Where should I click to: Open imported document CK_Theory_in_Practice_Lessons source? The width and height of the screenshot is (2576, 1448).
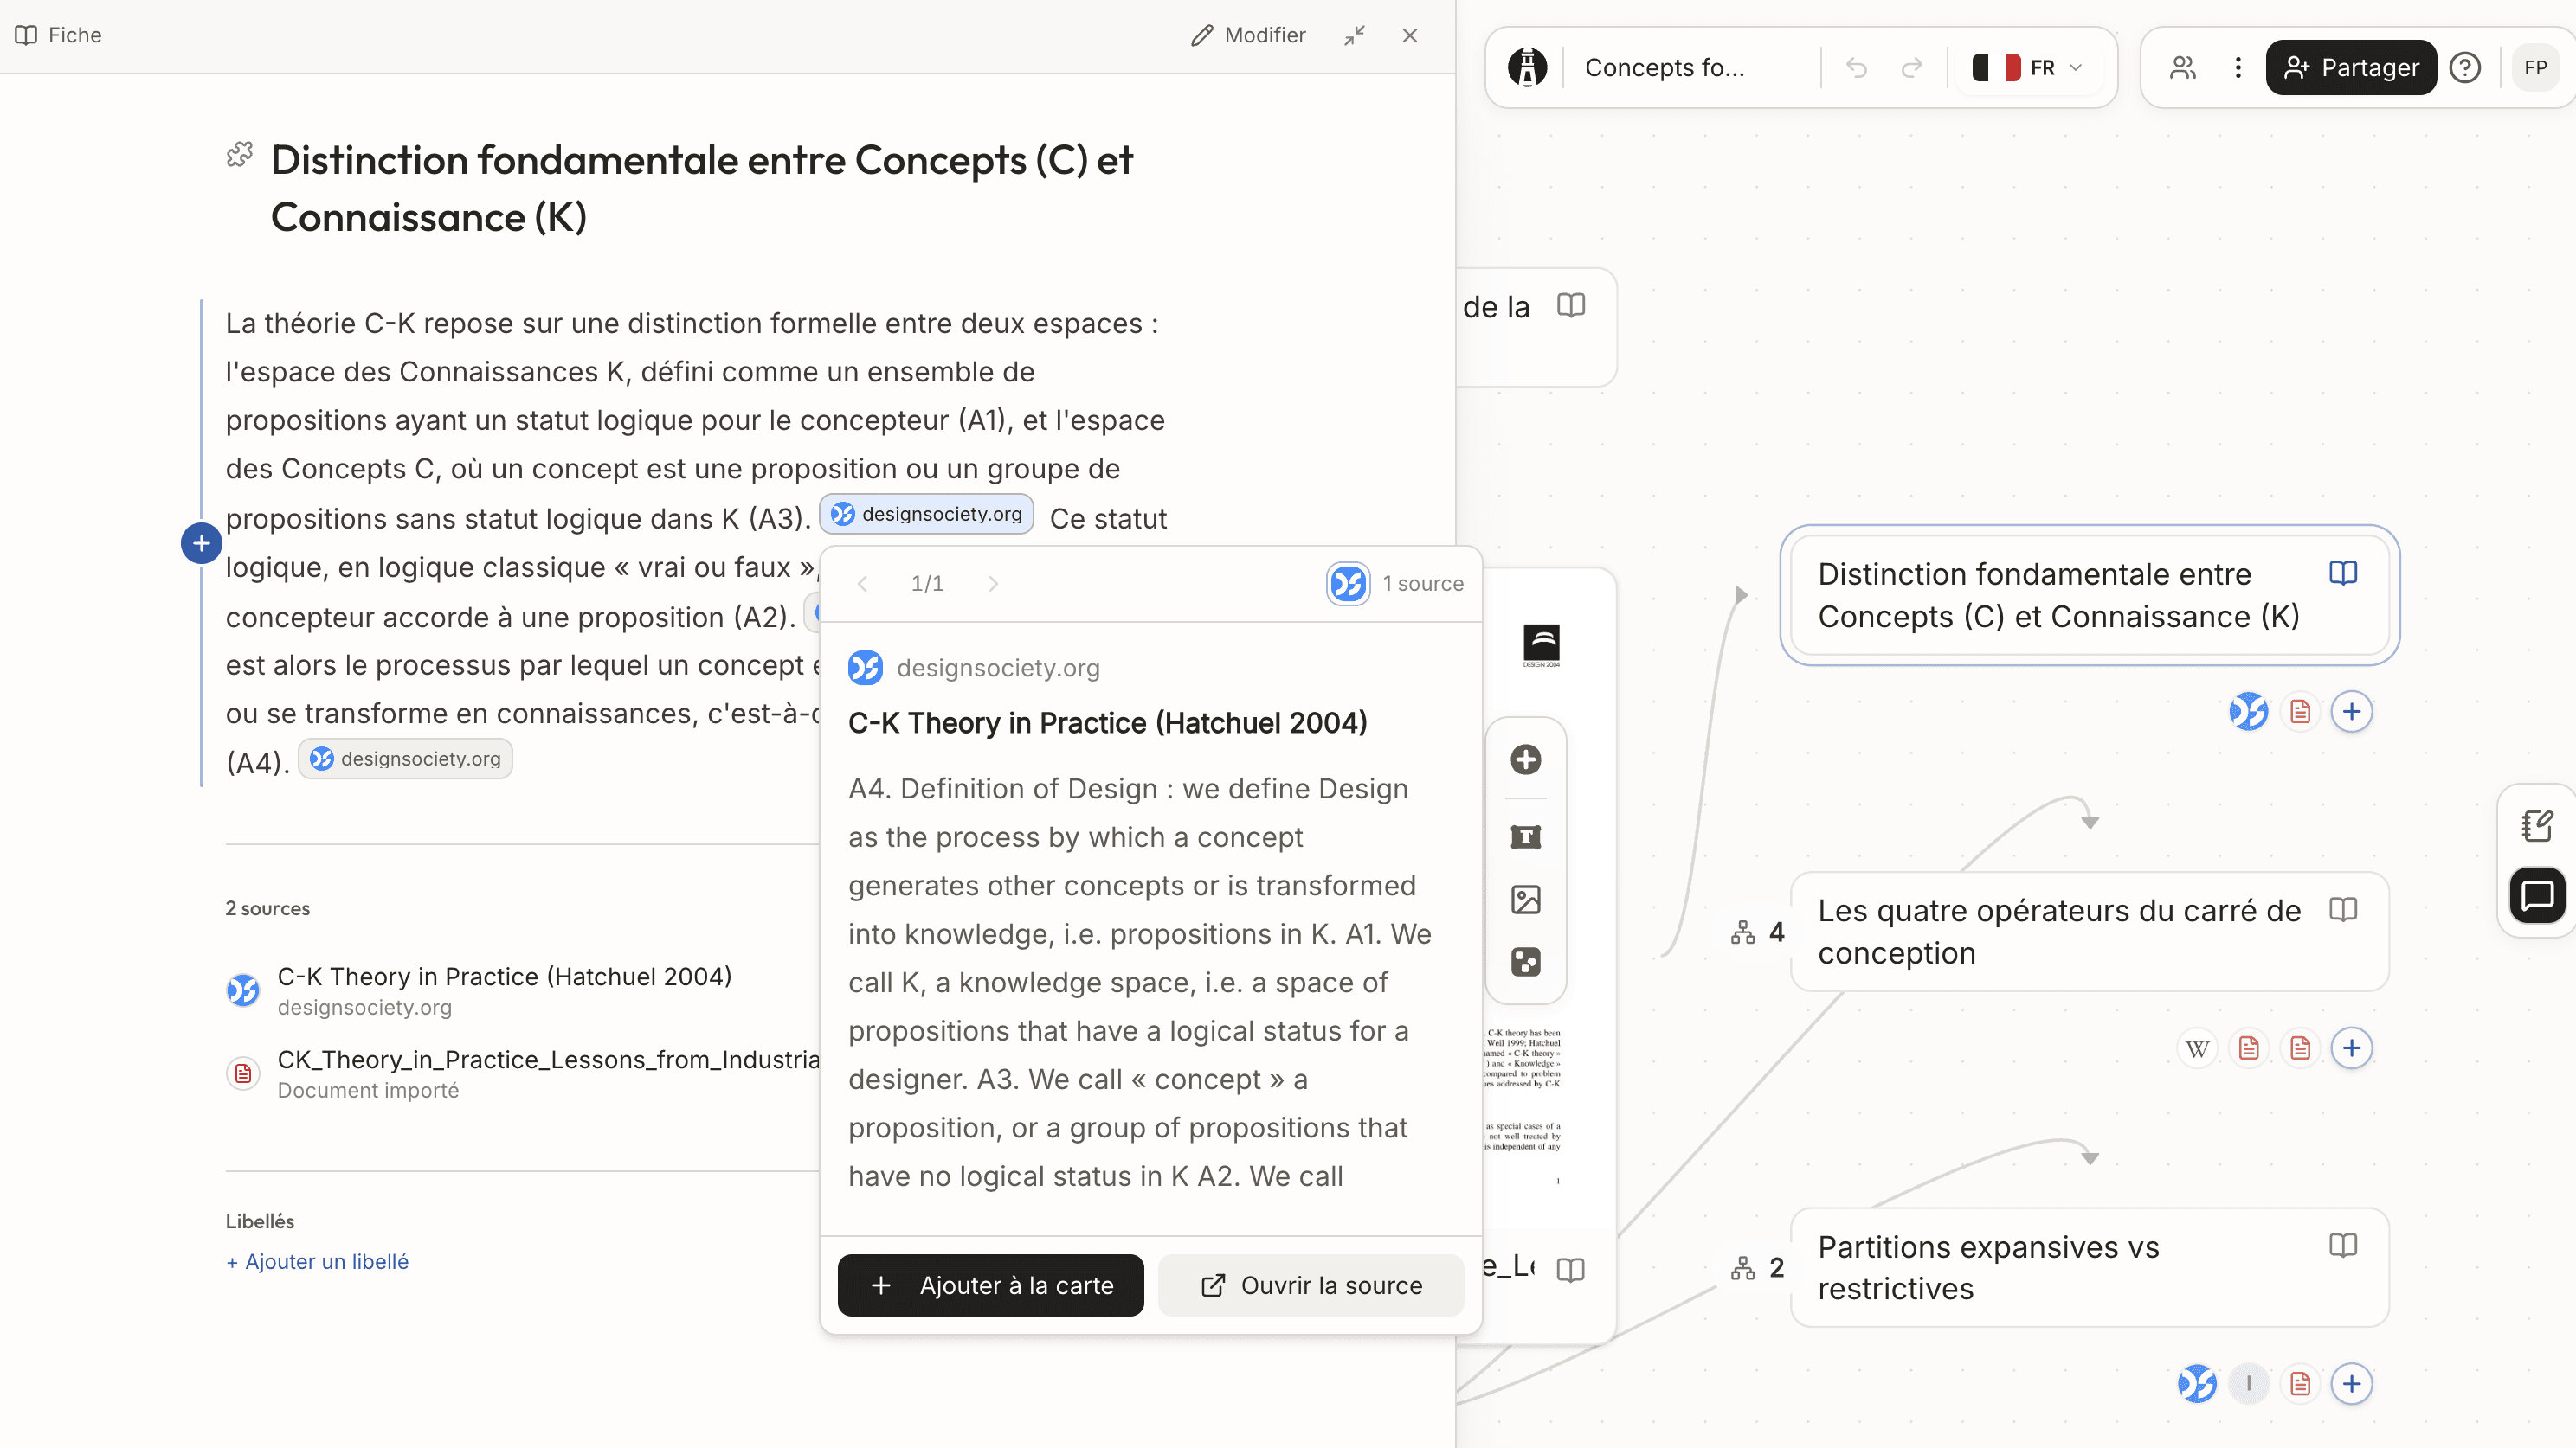(x=522, y=1073)
